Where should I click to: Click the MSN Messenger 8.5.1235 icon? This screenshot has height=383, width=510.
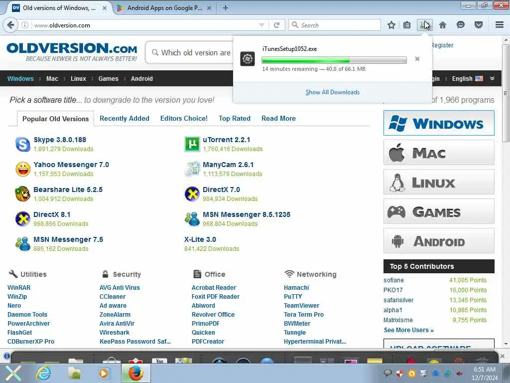192,219
